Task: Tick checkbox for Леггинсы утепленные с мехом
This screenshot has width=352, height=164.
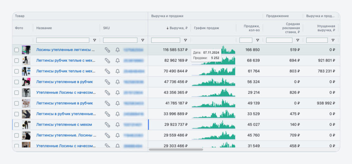Action: click(16, 124)
